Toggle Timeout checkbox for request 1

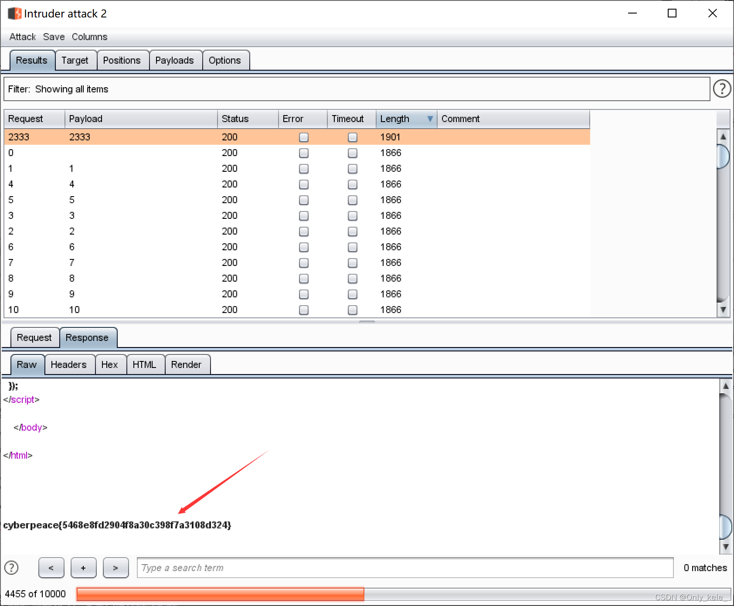(353, 169)
